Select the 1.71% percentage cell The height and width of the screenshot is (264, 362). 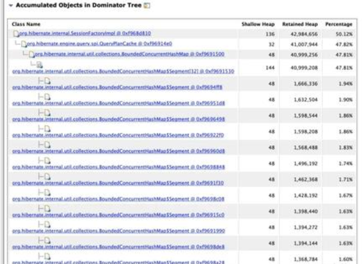tap(346, 179)
